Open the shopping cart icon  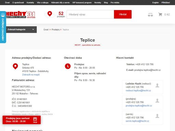(x=160, y=14)
